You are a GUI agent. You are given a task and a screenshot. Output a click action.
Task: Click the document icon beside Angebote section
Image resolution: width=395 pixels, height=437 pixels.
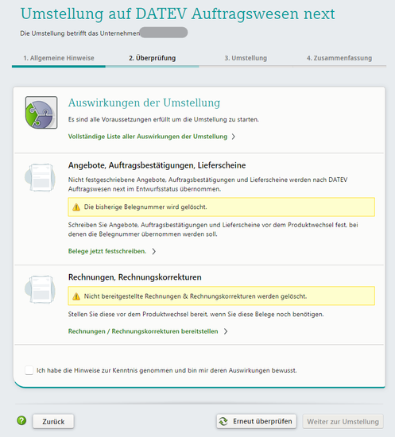40,177
